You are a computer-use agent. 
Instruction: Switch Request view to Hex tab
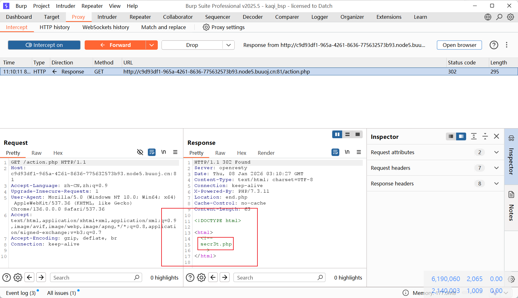click(x=58, y=153)
